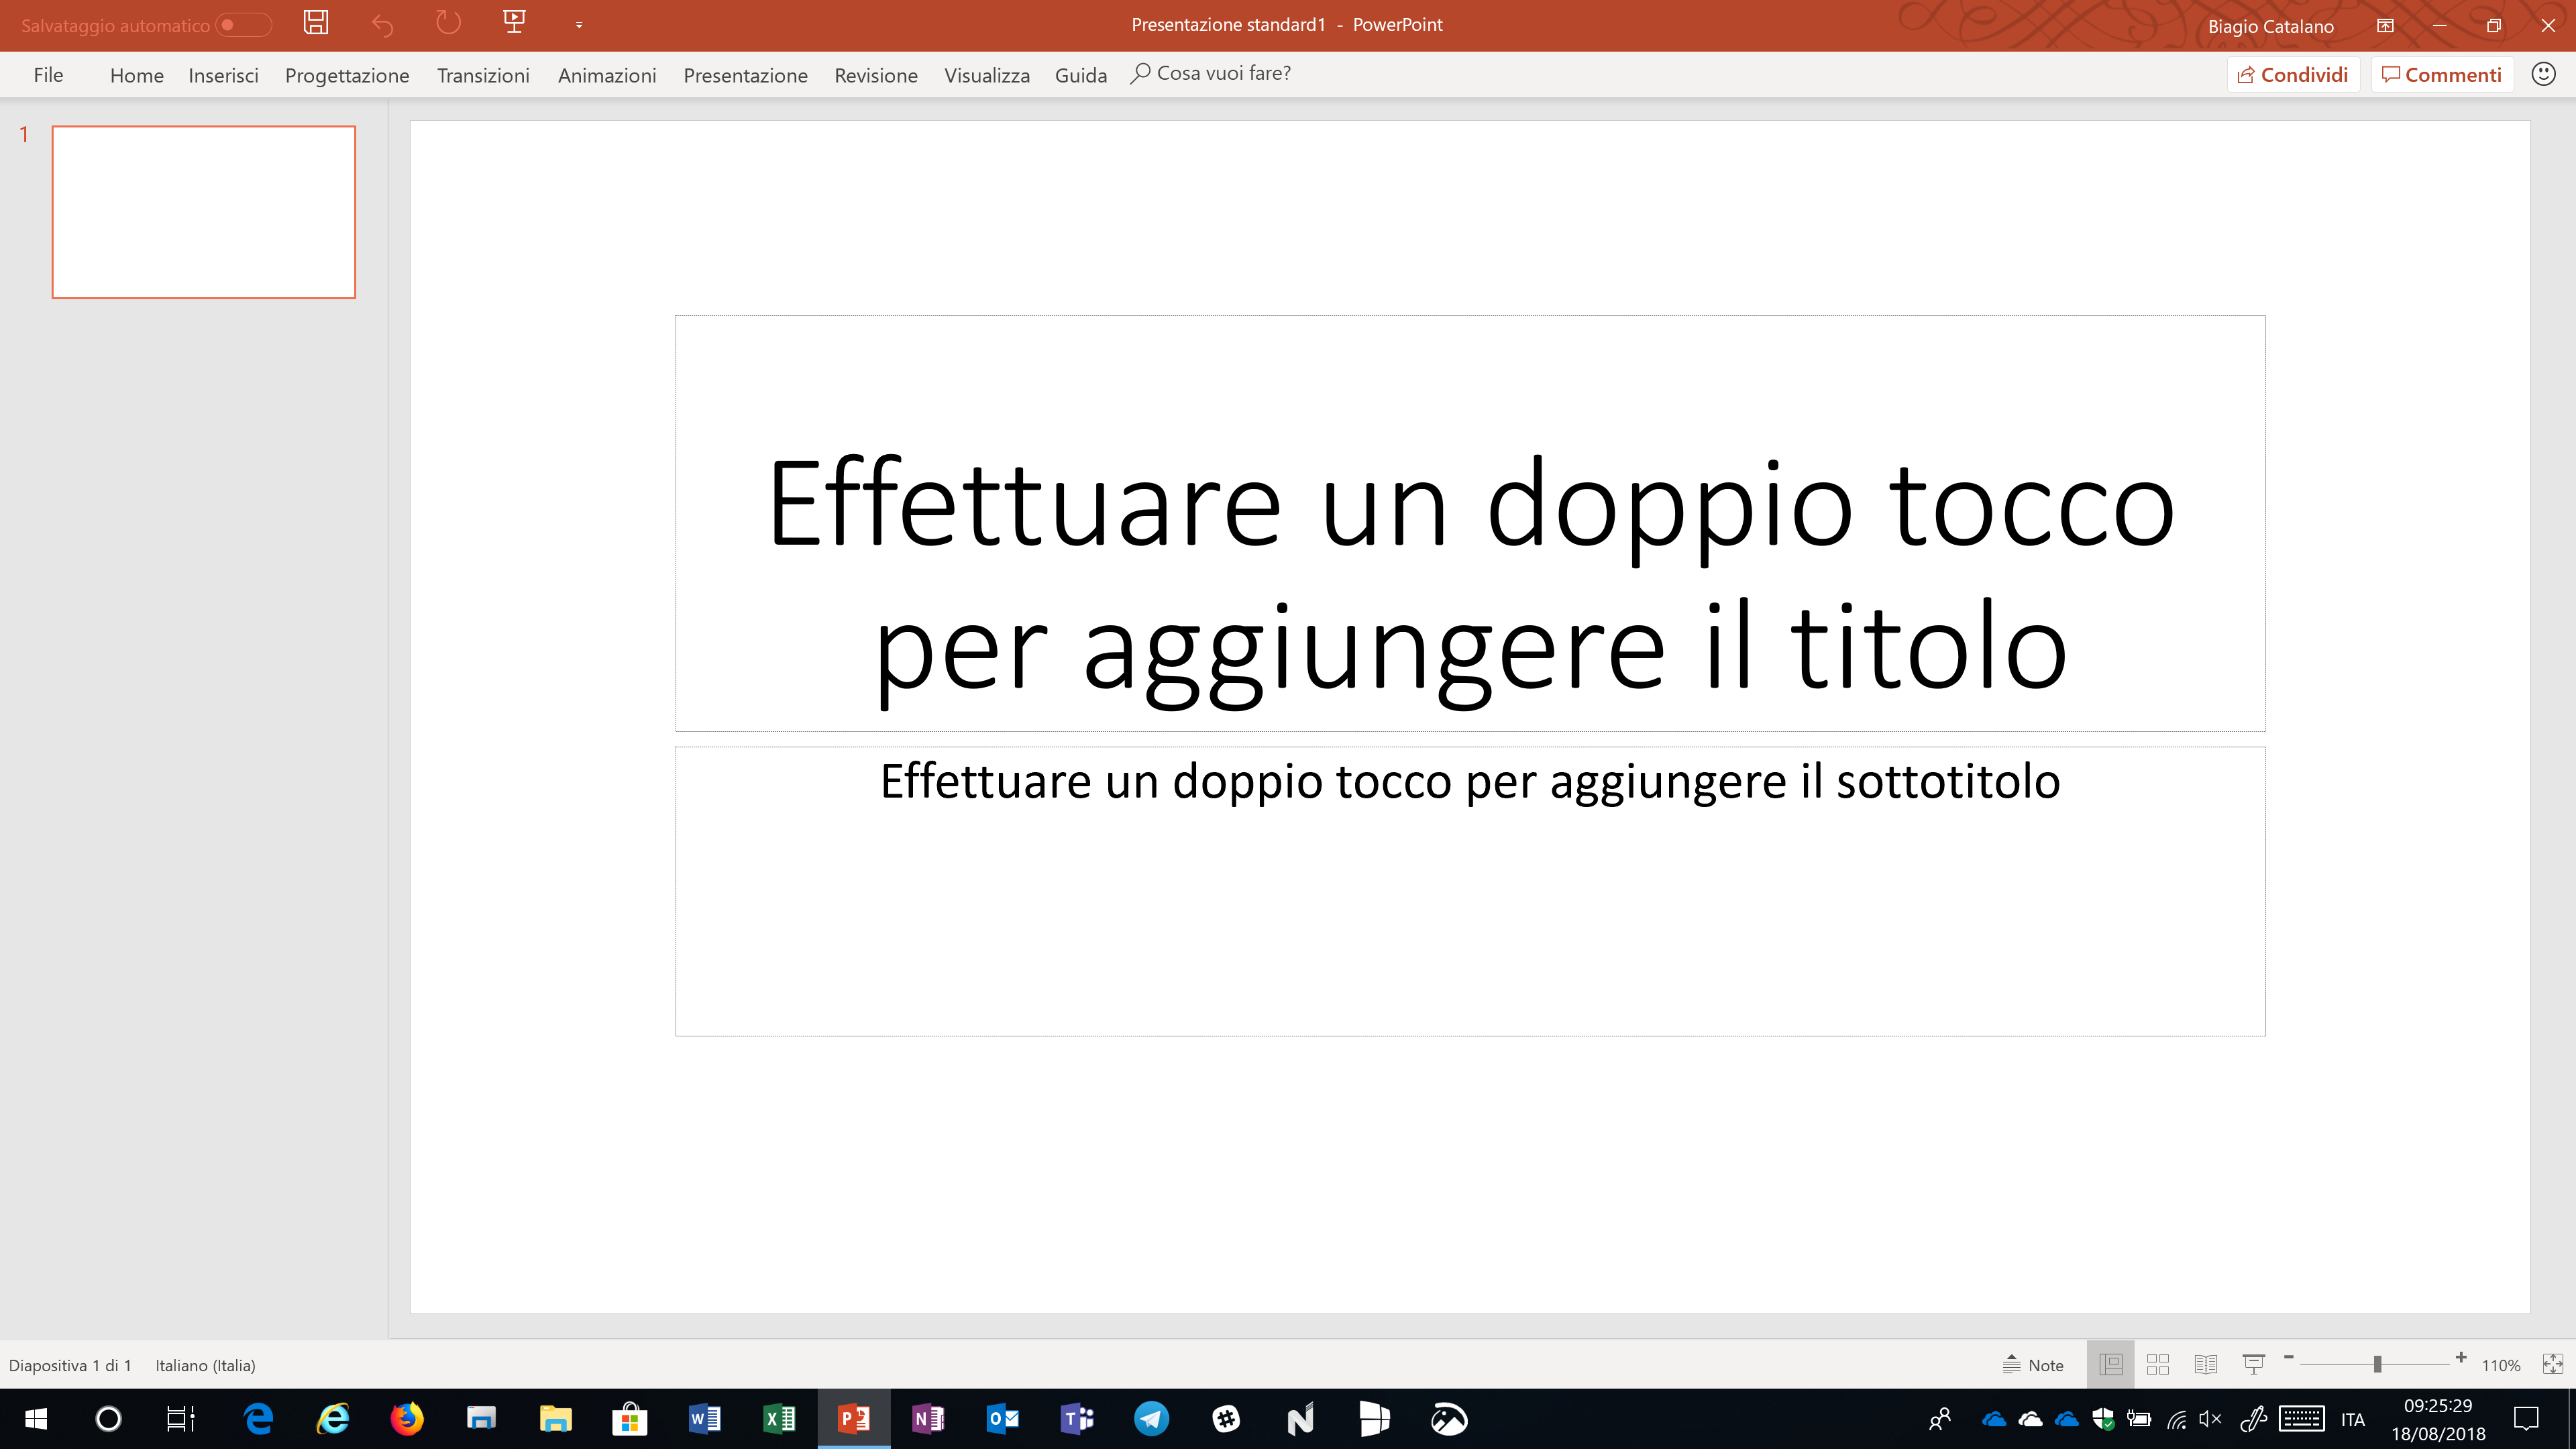This screenshot has height=1449, width=2576.
Task: Click the title placeholder on slide
Action: (x=1470, y=523)
